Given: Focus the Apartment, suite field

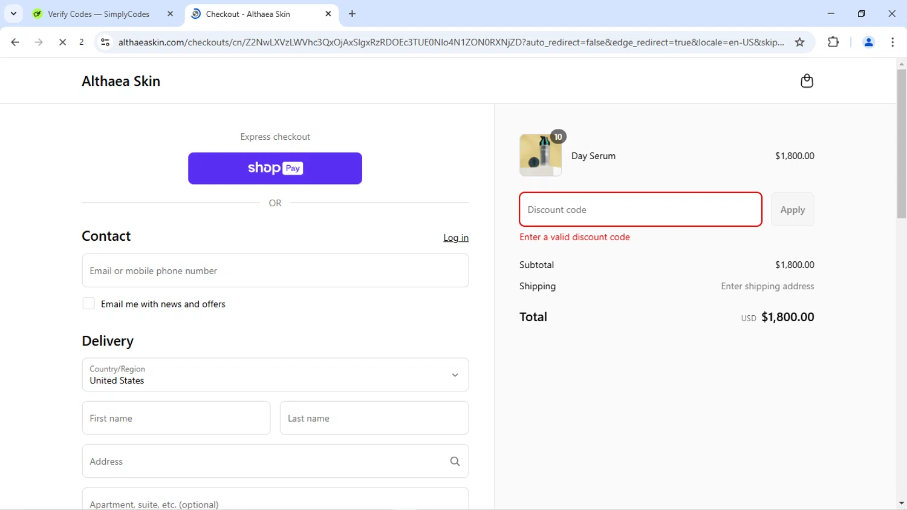Looking at the screenshot, I should click(x=275, y=500).
